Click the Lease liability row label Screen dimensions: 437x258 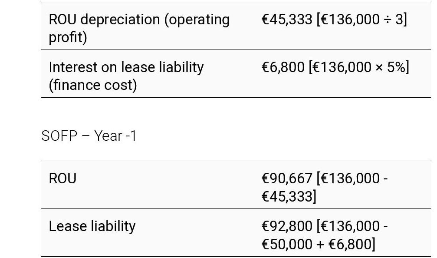92,226
